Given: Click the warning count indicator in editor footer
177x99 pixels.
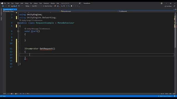Looking at the screenshot, I should click(16, 94).
